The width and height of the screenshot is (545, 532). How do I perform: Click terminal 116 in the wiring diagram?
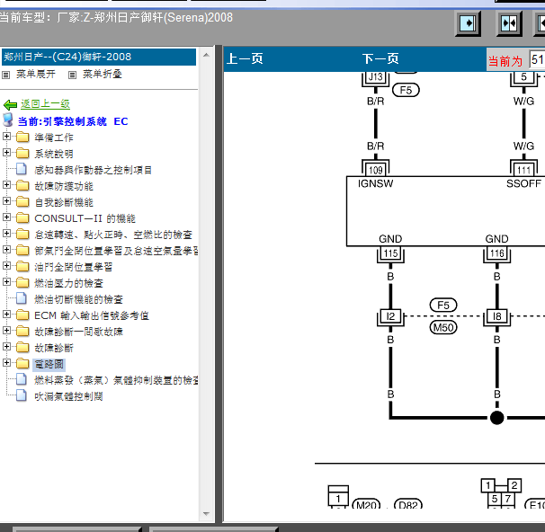point(497,253)
